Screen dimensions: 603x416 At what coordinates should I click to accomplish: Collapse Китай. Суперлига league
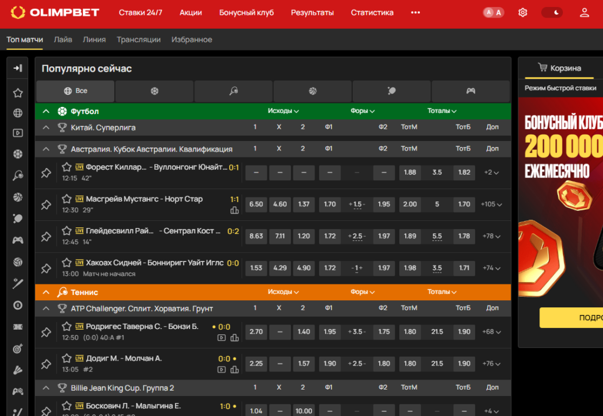pos(46,128)
